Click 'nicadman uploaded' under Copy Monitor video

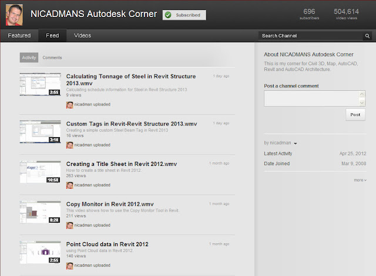point(92,225)
